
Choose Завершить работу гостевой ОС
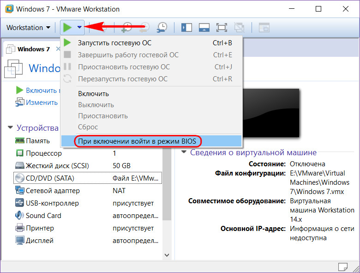(151, 55)
